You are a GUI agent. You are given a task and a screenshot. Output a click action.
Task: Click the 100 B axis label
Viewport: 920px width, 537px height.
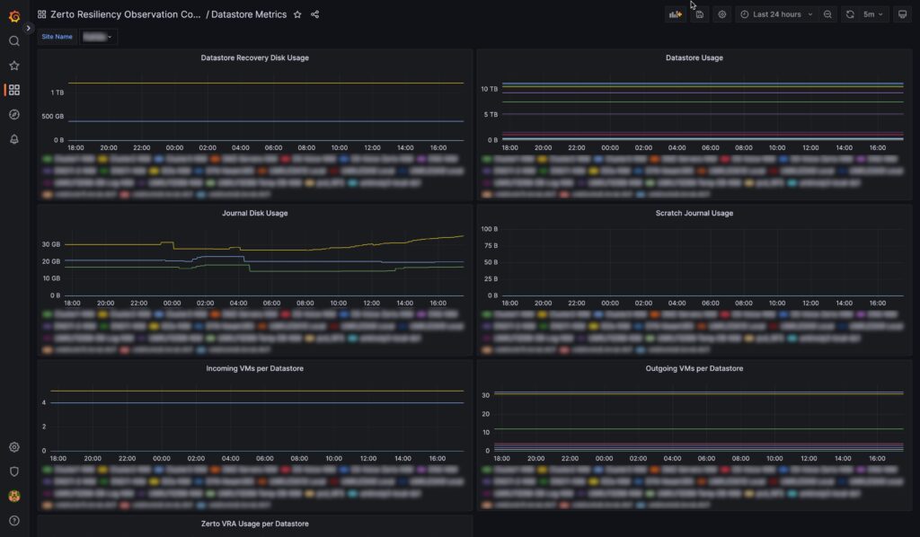click(490, 229)
